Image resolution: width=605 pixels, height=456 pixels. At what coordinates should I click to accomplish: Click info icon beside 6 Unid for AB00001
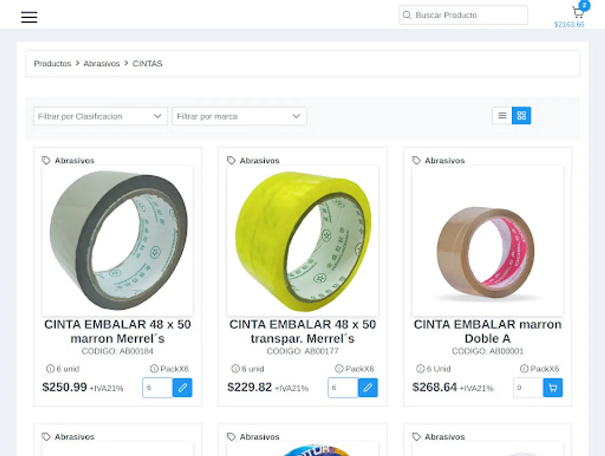pos(421,369)
